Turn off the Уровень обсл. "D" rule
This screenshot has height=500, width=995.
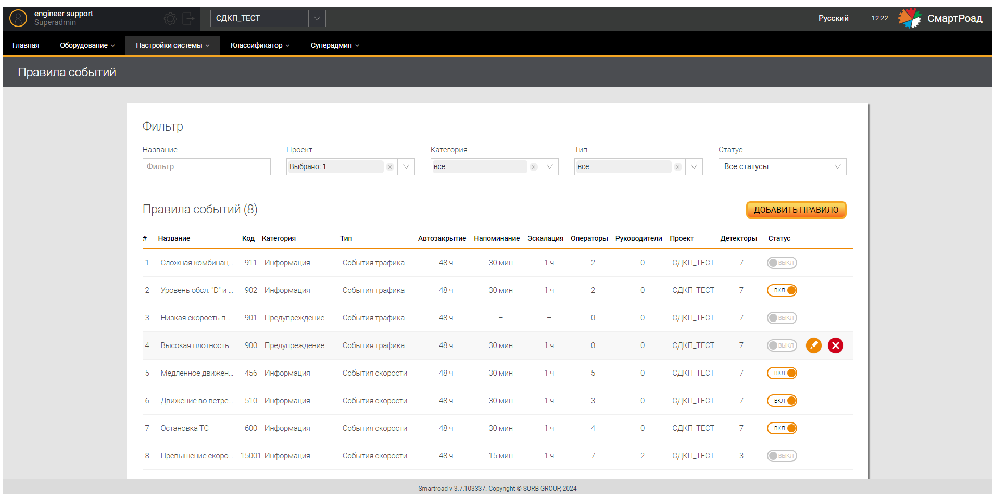(782, 290)
